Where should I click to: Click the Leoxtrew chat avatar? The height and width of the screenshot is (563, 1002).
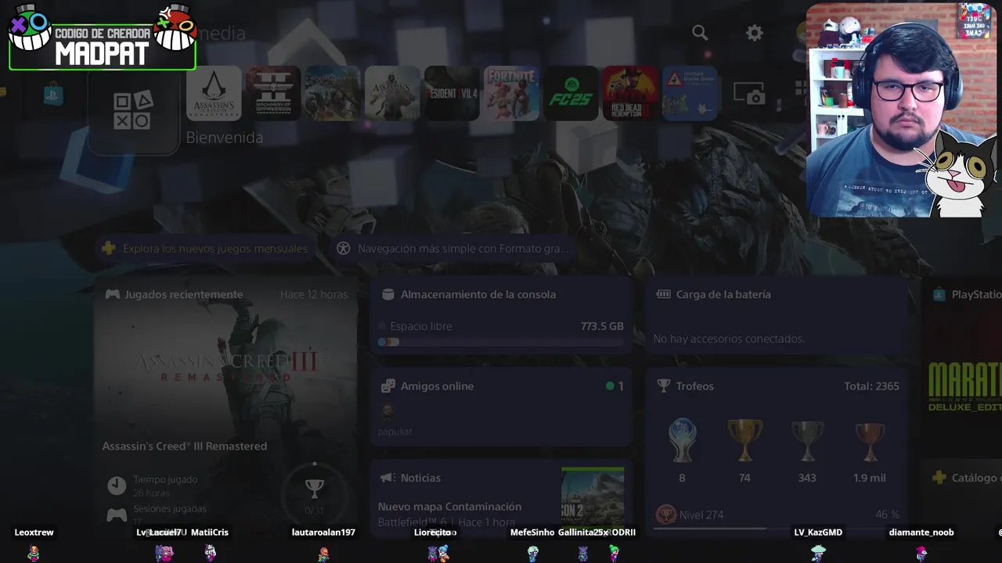[34, 554]
